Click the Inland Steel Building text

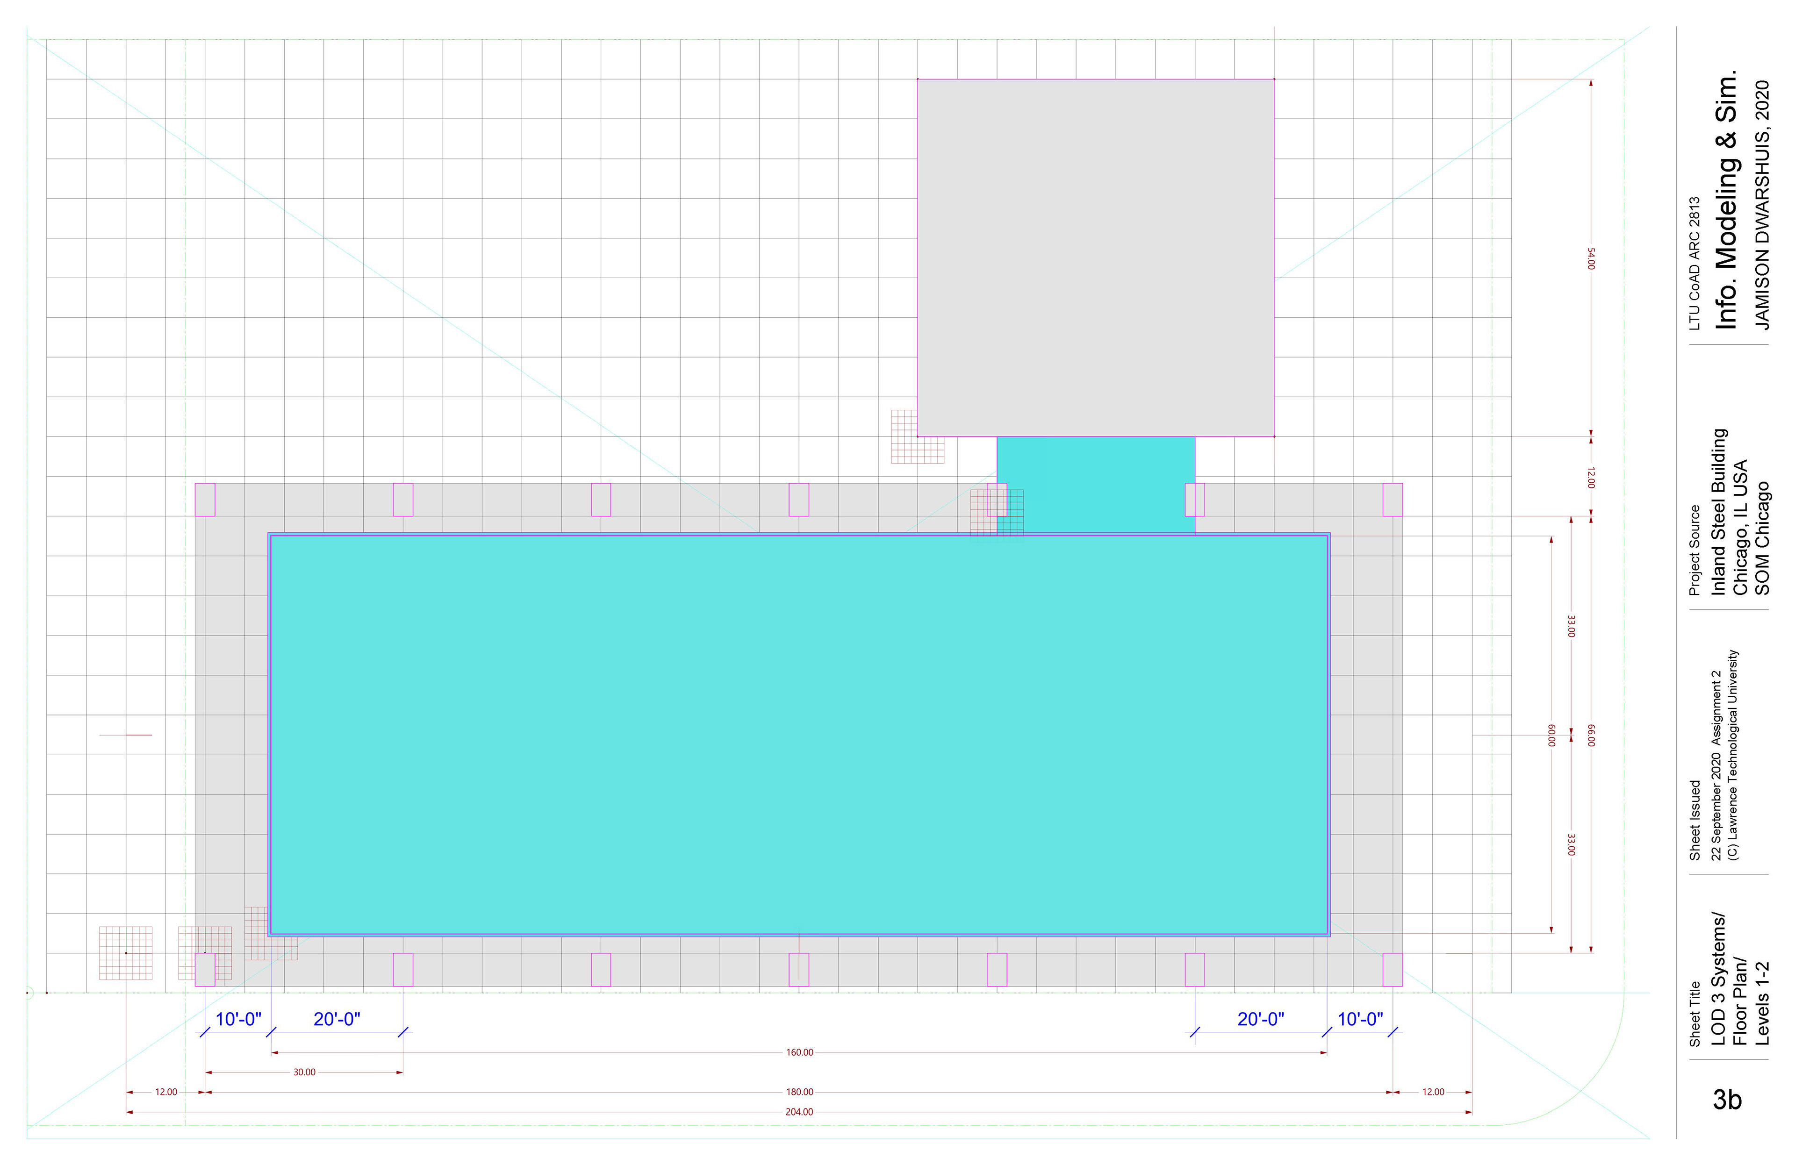pyautogui.click(x=1719, y=511)
